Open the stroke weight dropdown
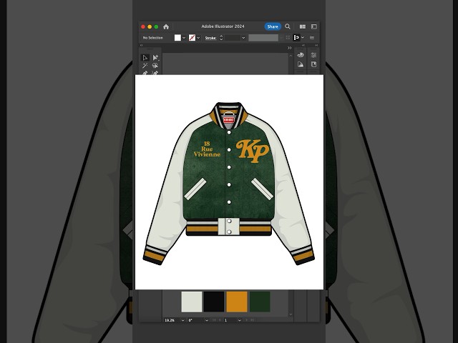Image resolution: width=458 pixels, height=343 pixels. pyautogui.click(x=243, y=38)
